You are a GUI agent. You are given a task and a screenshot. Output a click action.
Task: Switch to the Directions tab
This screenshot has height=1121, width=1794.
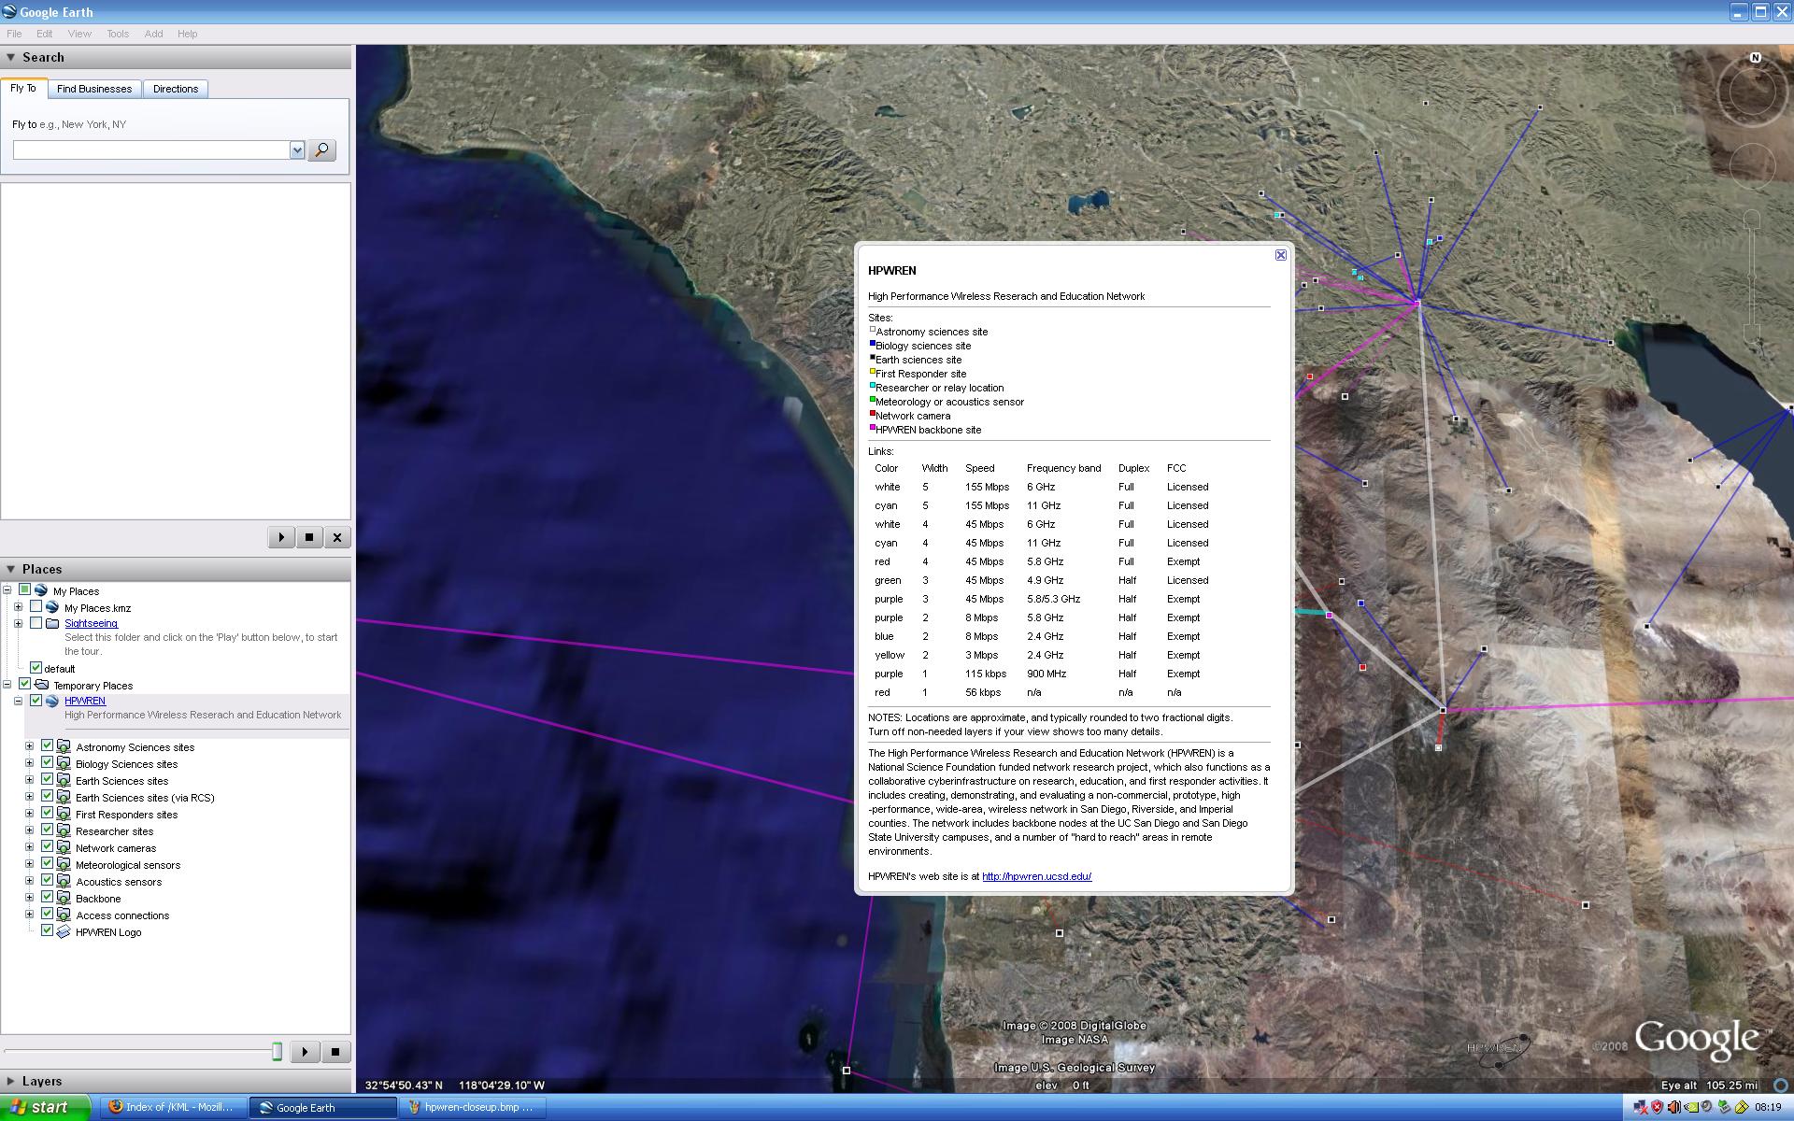(176, 89)
